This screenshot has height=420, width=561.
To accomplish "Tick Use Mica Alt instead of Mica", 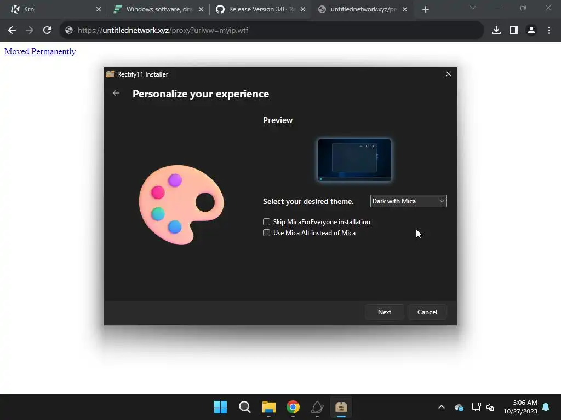I will tap(266, 233).
